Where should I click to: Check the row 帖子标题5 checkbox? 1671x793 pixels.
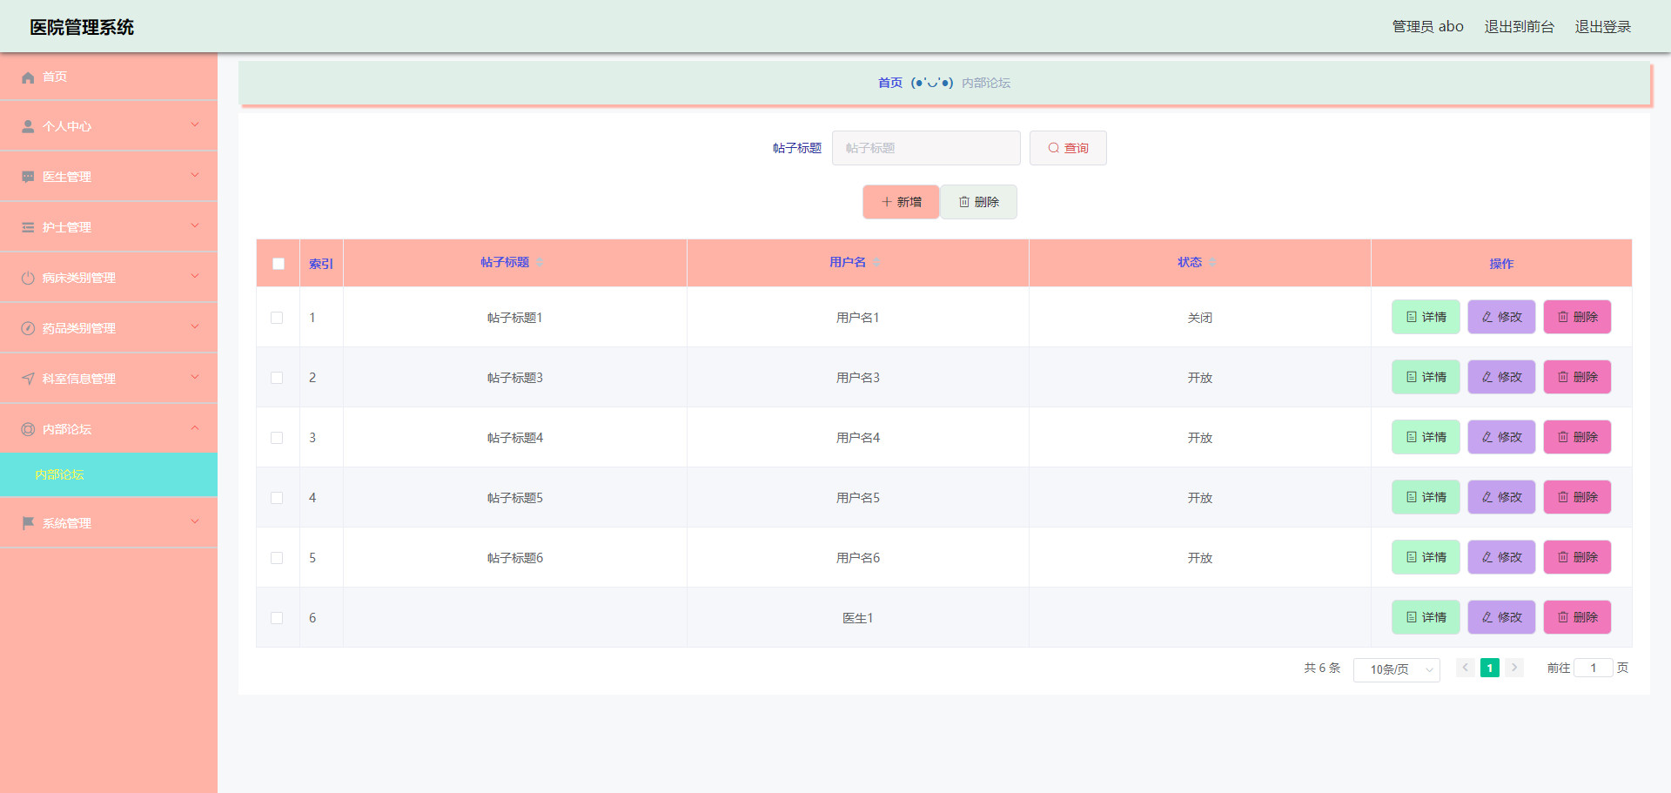pyautogui.click(x=277, y=498)
